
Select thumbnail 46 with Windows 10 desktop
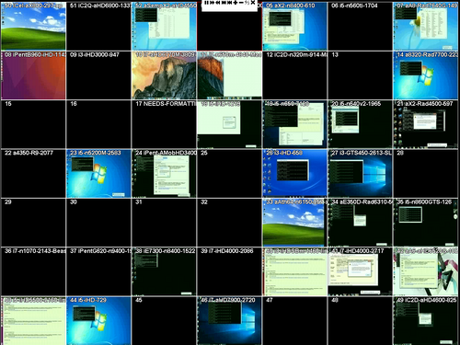click(229, 321)
